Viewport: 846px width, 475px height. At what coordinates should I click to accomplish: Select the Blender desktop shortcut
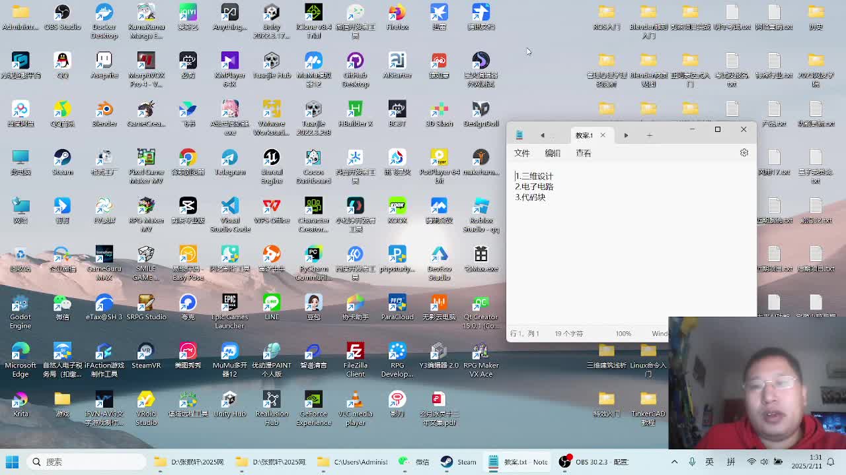coord(104,114)
